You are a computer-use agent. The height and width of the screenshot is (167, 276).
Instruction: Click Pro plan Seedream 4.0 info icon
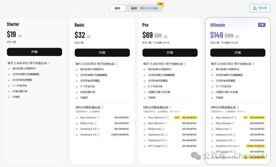tap(166, 135)
